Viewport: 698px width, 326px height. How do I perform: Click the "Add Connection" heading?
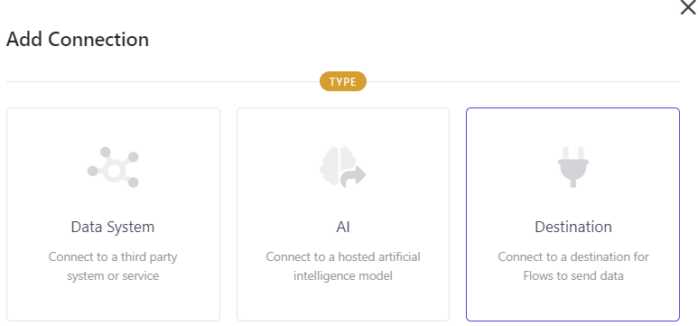[x=78, y=39]
